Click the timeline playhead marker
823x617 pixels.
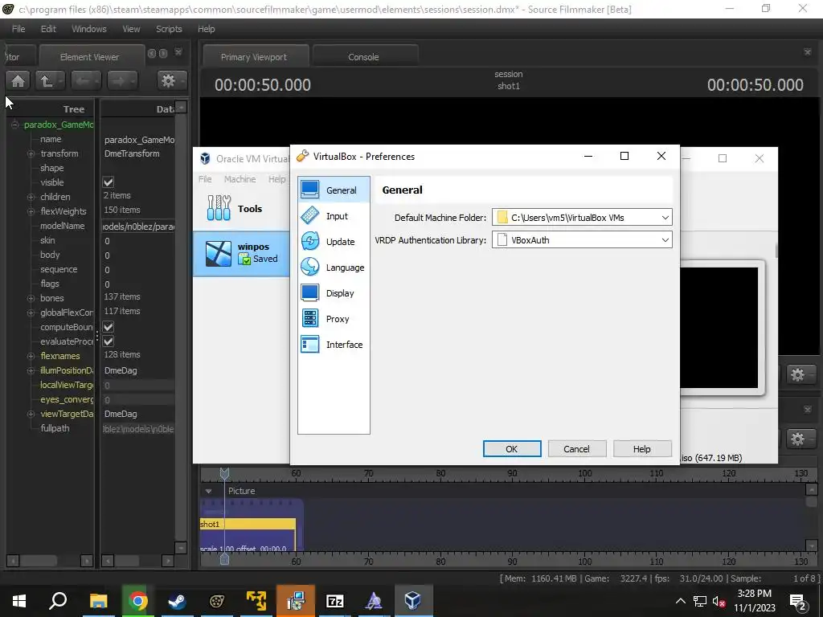(224, 474)
